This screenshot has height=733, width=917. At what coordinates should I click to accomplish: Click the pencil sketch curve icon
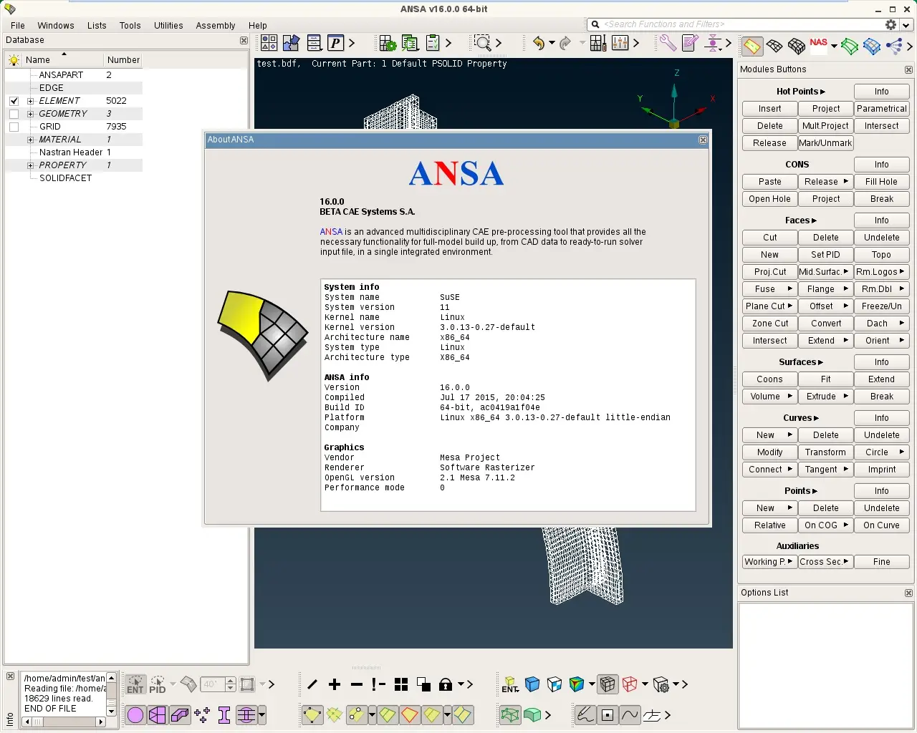coord(585,714)
